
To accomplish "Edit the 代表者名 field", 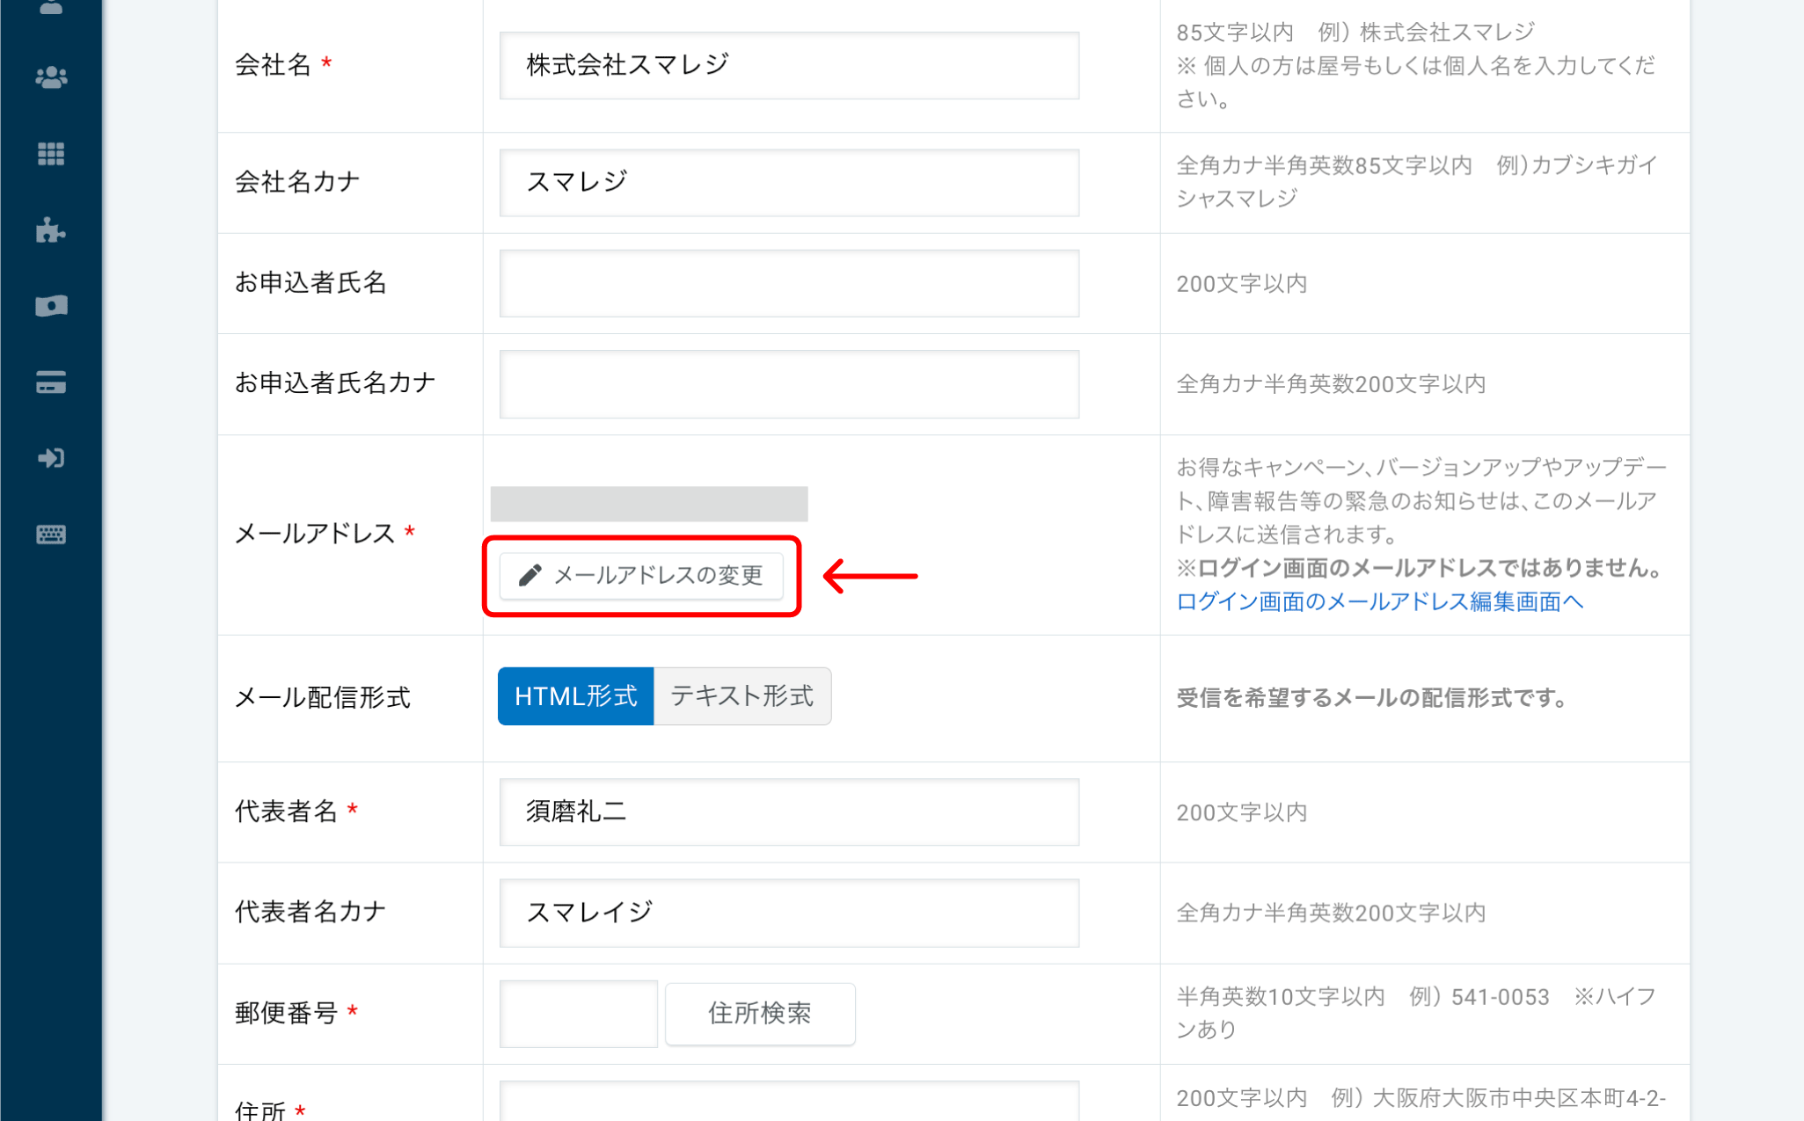I will [788, 812].
